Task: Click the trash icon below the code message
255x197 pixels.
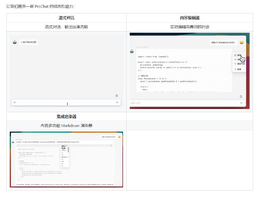Action: [241, 96]
